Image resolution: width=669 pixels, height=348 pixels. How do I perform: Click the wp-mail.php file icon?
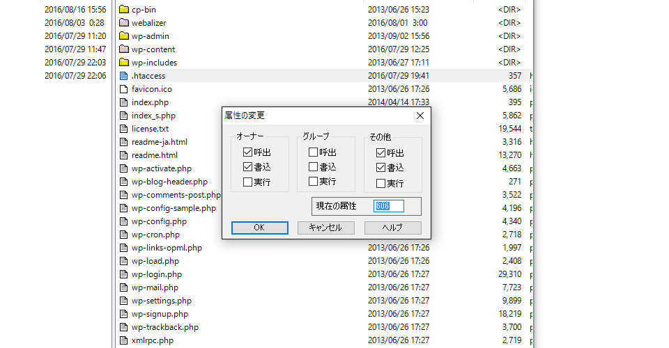pos(124,287)
